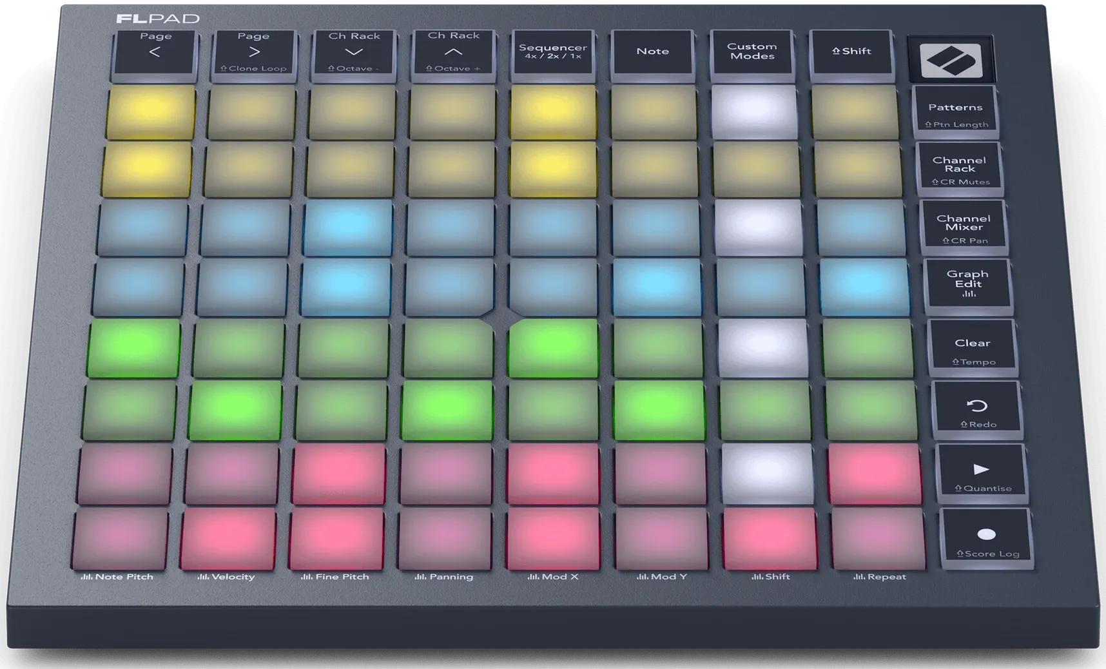Image resolution: width=1106 pixels, height=669 pixels.
Task: Select the Channel Rack button
Action: point(960,169)
